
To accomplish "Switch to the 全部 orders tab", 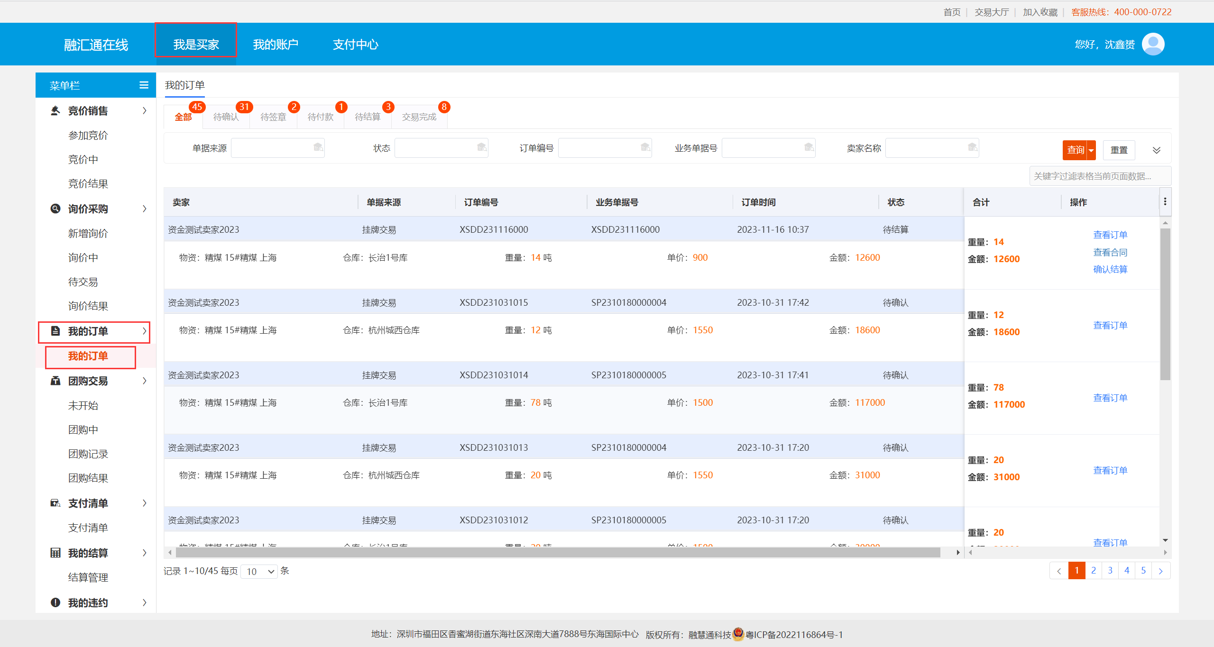I will tap(183, 117).
